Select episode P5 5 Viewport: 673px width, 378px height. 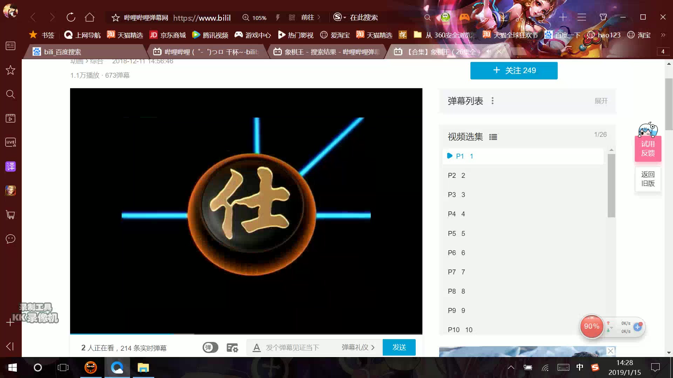(x=523, y=233)
